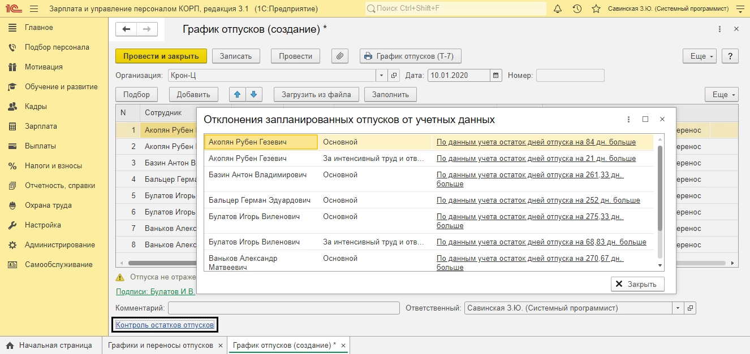Click the back navigation arrow
This screenshot has height=354, width=750.
point(126,29)
